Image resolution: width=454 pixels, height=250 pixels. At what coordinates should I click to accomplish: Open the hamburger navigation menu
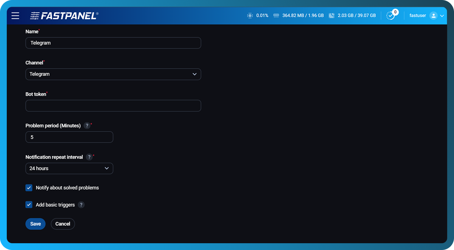pyautogui.click(x=15, y=16)
